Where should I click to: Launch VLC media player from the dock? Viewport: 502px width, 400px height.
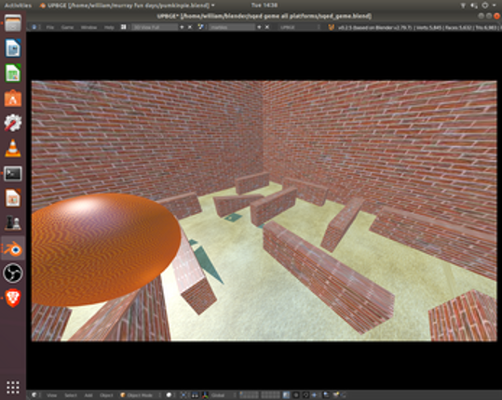tap(13, 148)
